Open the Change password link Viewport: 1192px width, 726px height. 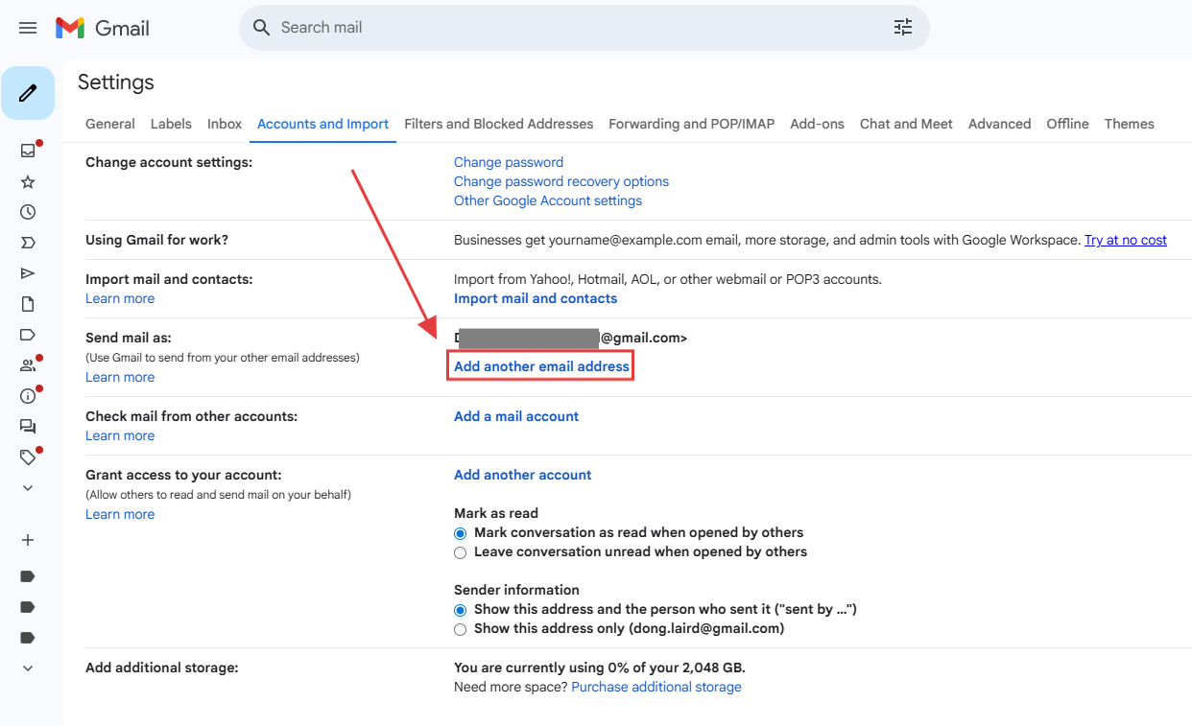pyautogui.click(x=508, y=162)
